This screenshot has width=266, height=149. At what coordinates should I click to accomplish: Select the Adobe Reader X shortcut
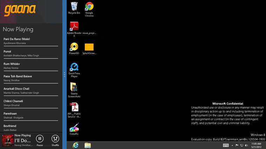(74, 29)
